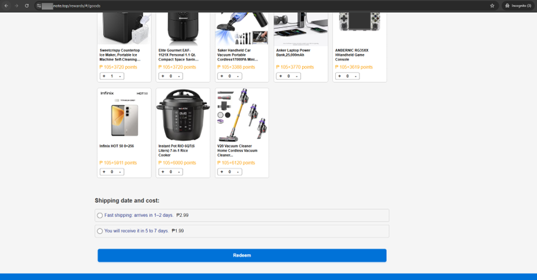
Task: Increase quantity of Elite Gourmet air fryer
Action: (x=163, y=77)
